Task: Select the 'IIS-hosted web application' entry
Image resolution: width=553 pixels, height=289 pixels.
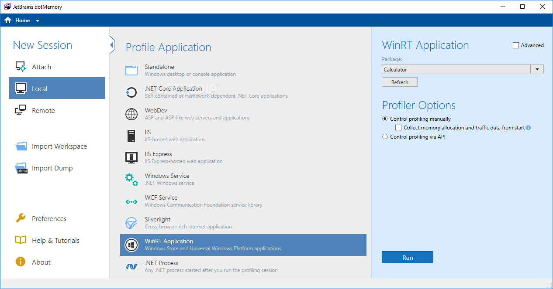Action: pyautogui.click(x=243, y=136)
